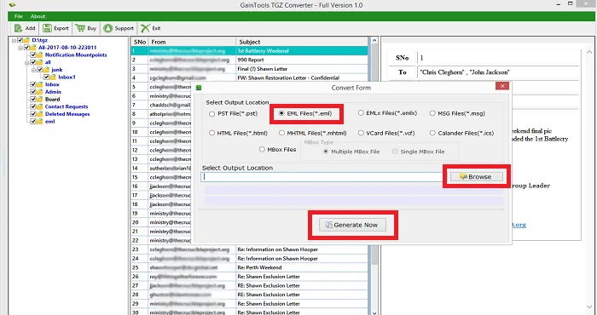Click the Subject column header

(302, 42)
